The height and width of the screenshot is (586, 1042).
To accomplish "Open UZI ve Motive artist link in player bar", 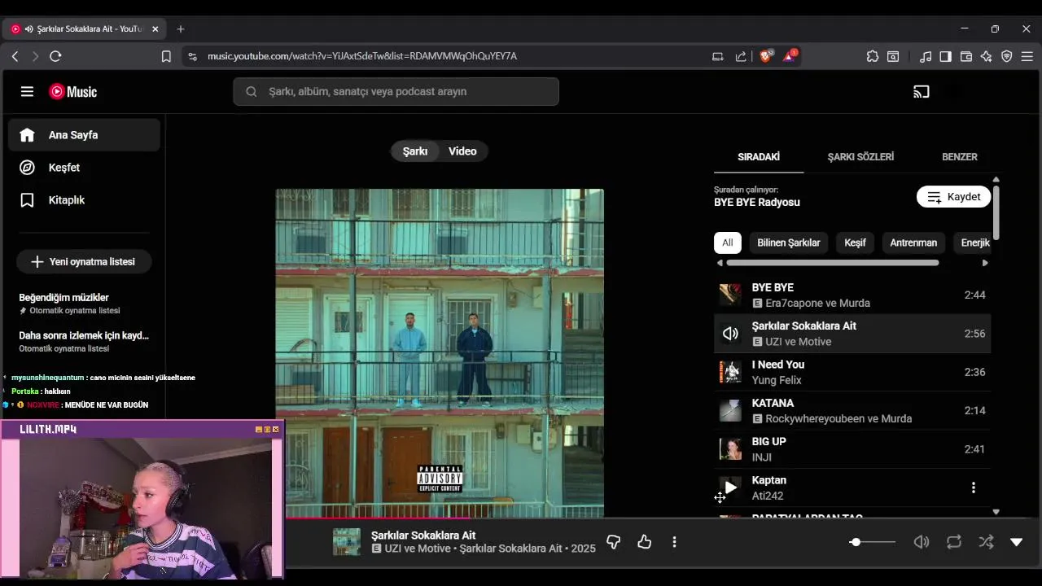I will pos(417,549).
